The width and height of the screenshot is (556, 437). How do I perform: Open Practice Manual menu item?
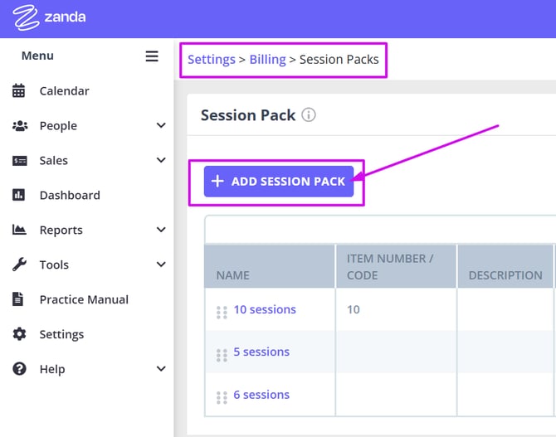click(84, 300)
